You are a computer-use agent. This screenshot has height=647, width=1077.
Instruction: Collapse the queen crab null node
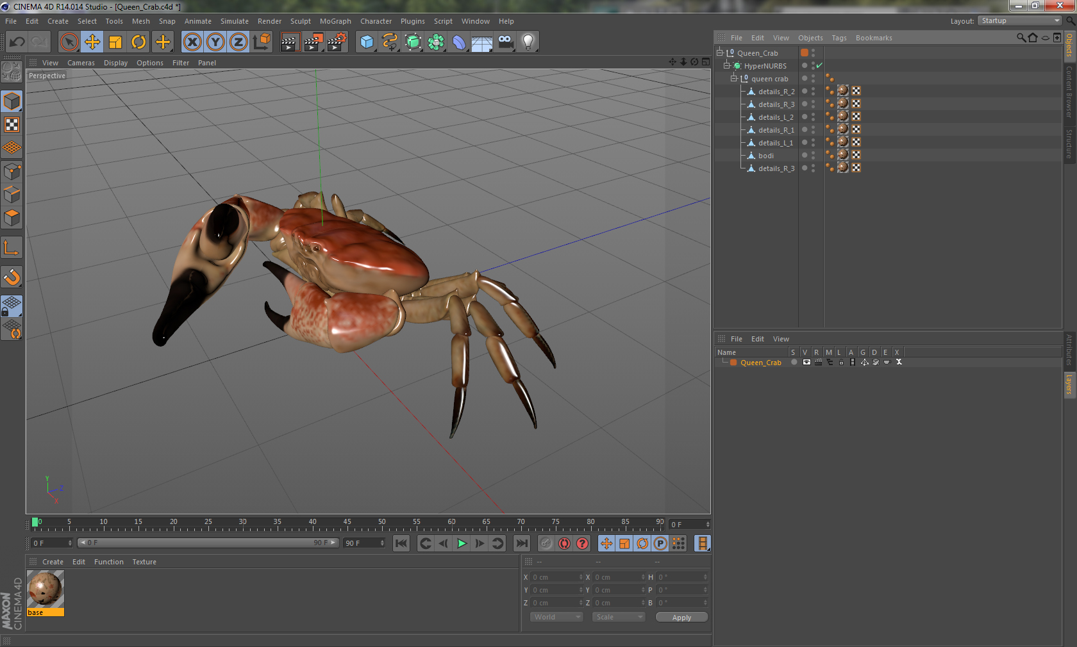734,78
